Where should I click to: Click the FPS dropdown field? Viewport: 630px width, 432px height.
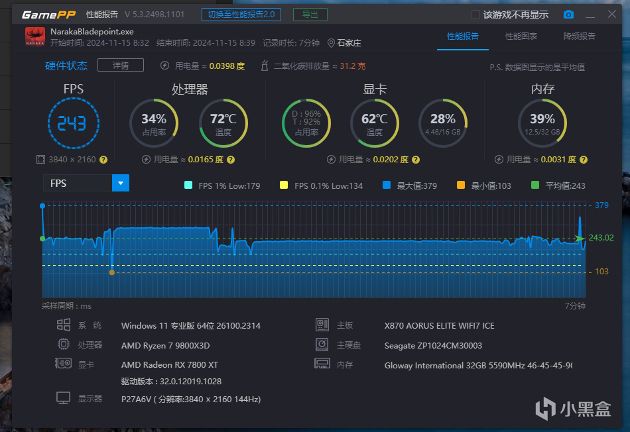tap(86, 183)
